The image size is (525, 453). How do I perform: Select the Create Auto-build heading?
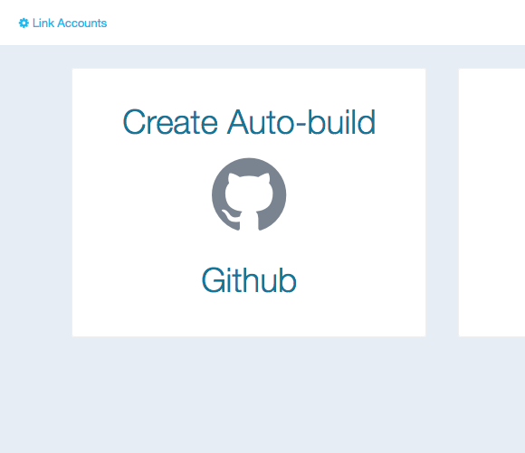[249, 122]
